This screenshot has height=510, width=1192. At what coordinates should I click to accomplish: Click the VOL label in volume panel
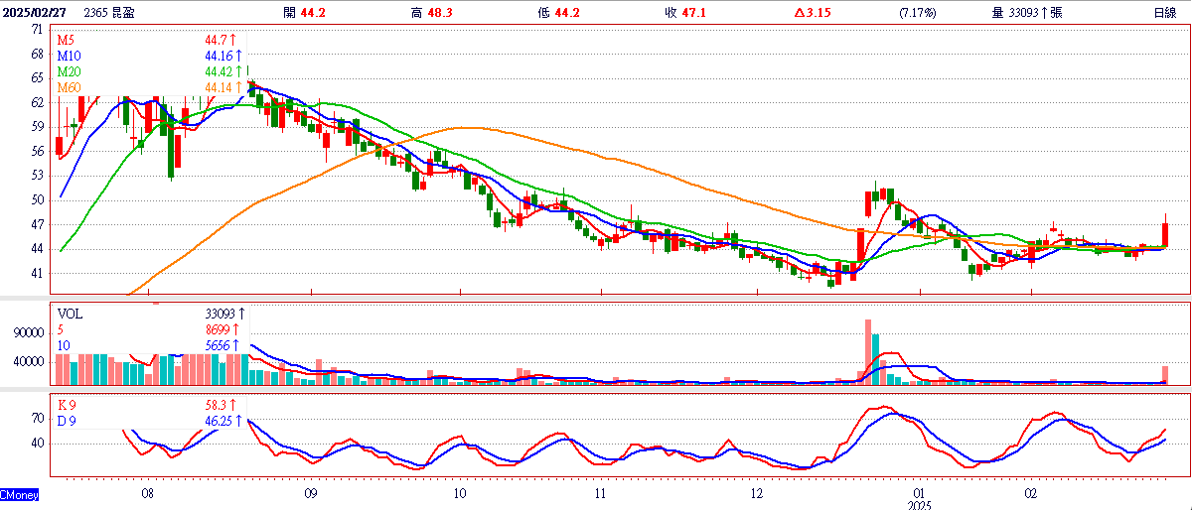[70, 314]
